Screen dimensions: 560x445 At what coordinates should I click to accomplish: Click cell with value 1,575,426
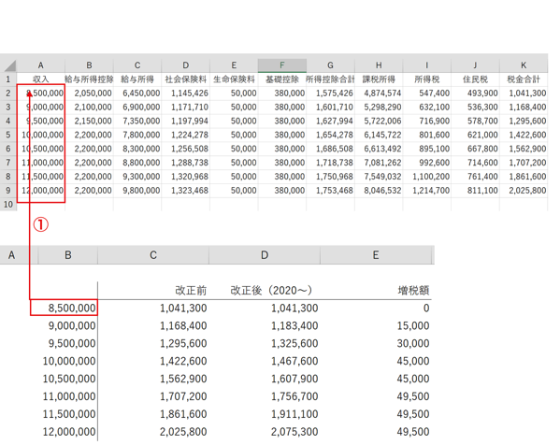click(330, 93)
